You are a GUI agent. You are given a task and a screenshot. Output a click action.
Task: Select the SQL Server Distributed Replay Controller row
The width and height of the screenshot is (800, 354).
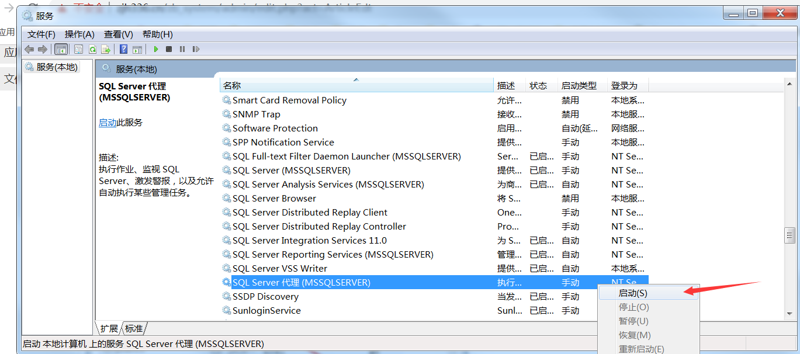point(434,227)
